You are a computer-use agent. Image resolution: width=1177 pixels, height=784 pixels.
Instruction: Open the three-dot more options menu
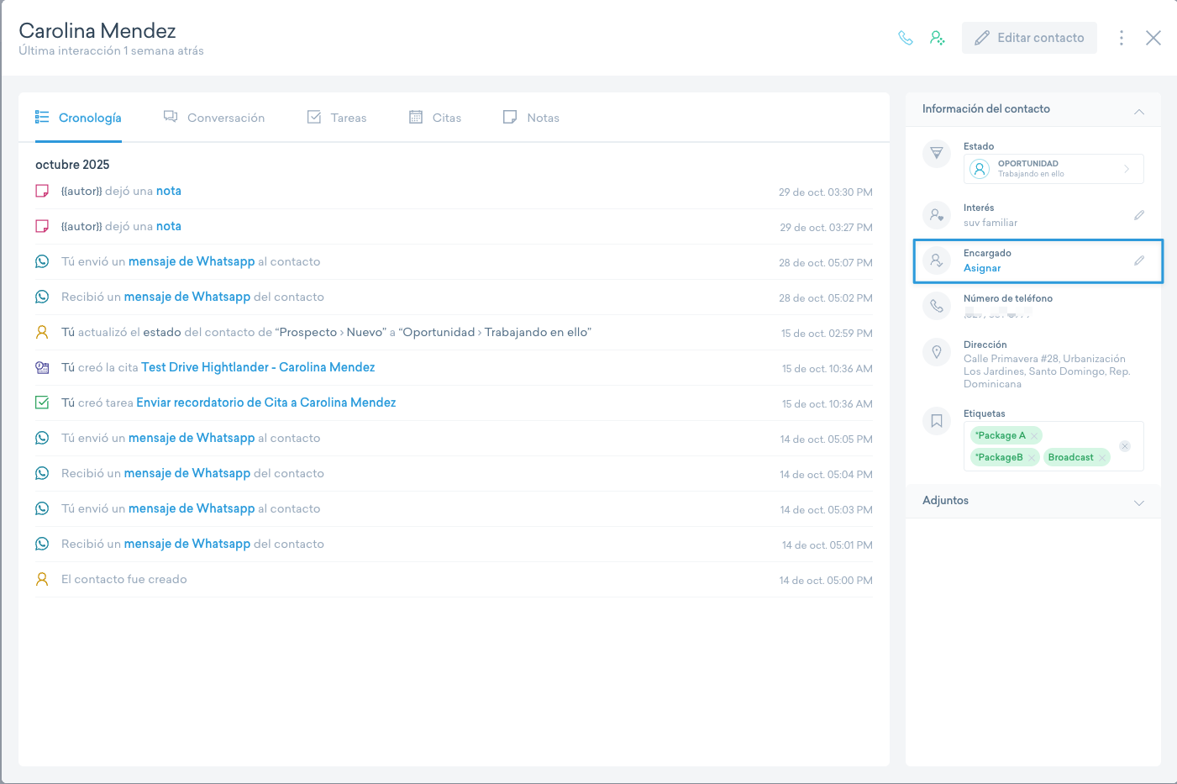pyautogui.click(x=1121, y=38)
